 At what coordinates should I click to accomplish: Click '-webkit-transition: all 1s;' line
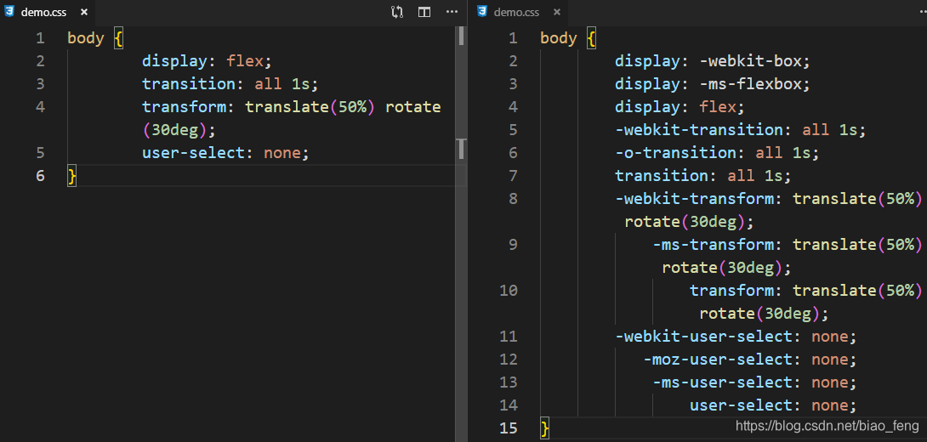tap(740, 130)
